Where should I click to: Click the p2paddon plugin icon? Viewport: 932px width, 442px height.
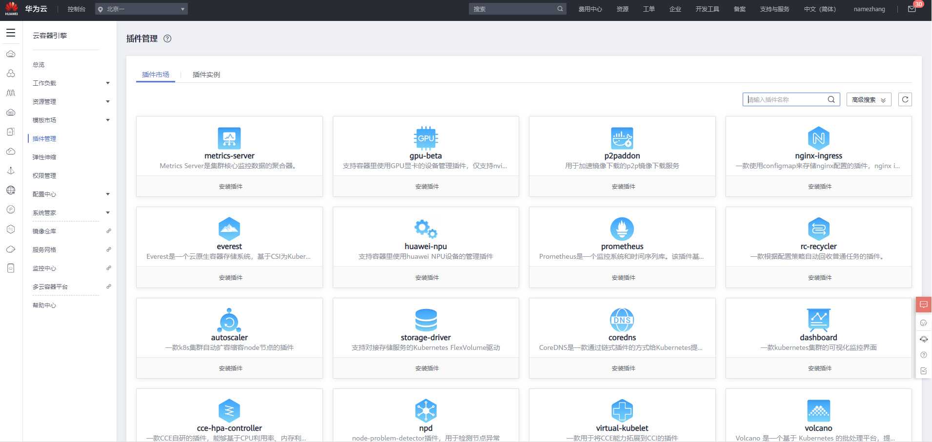[622, 138]
